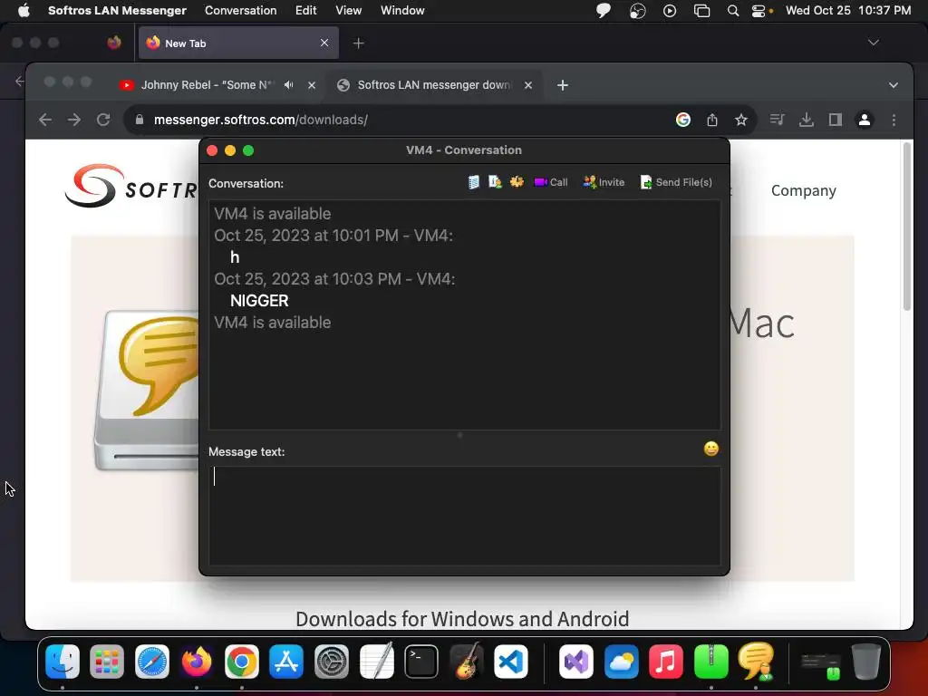Open Launchpad from the Dock

coord(107,662)
